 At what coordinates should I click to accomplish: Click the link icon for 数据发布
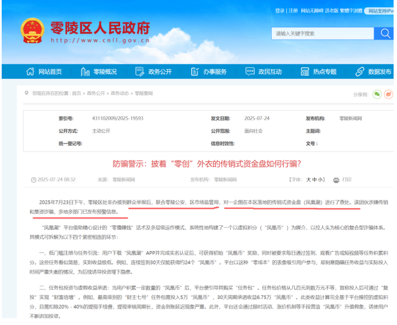coord(359,72)
